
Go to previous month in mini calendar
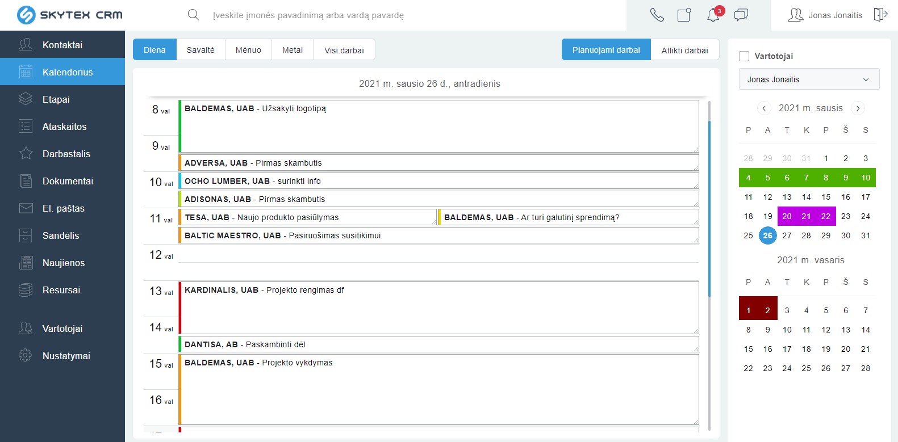(x=764, y=108)
